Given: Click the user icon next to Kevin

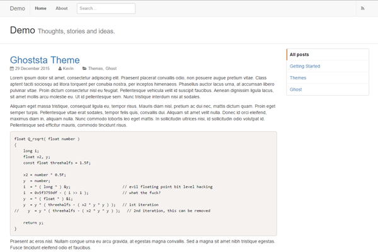Looking at the screenshot, I should 60,69.
